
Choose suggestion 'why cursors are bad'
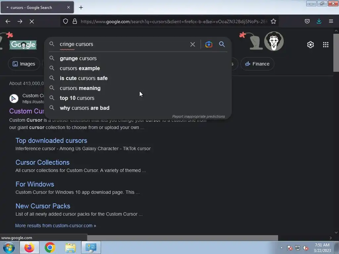(x=138, y=108)
